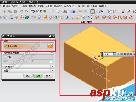Screen dimensions: 136x102
Task: Open the GC 工具箱 menu
Action: [x=92, y=6]
